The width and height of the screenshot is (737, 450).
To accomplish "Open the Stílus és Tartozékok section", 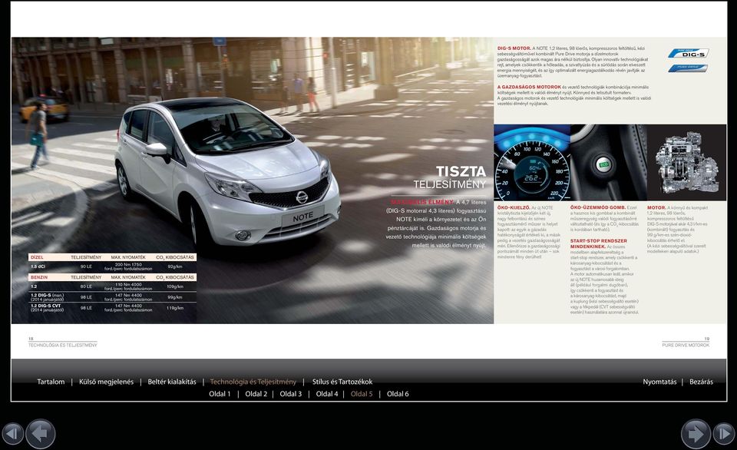I will coord(342,382).
